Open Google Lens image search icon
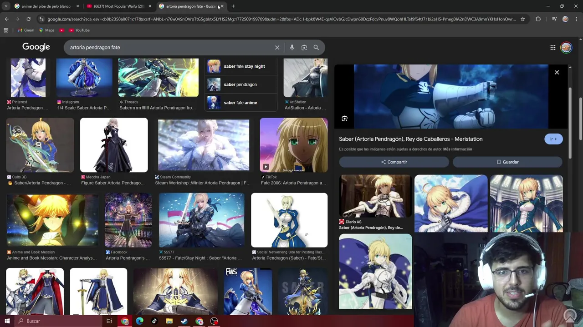Viewport: 583px width, 327px height. click(304, 47)
